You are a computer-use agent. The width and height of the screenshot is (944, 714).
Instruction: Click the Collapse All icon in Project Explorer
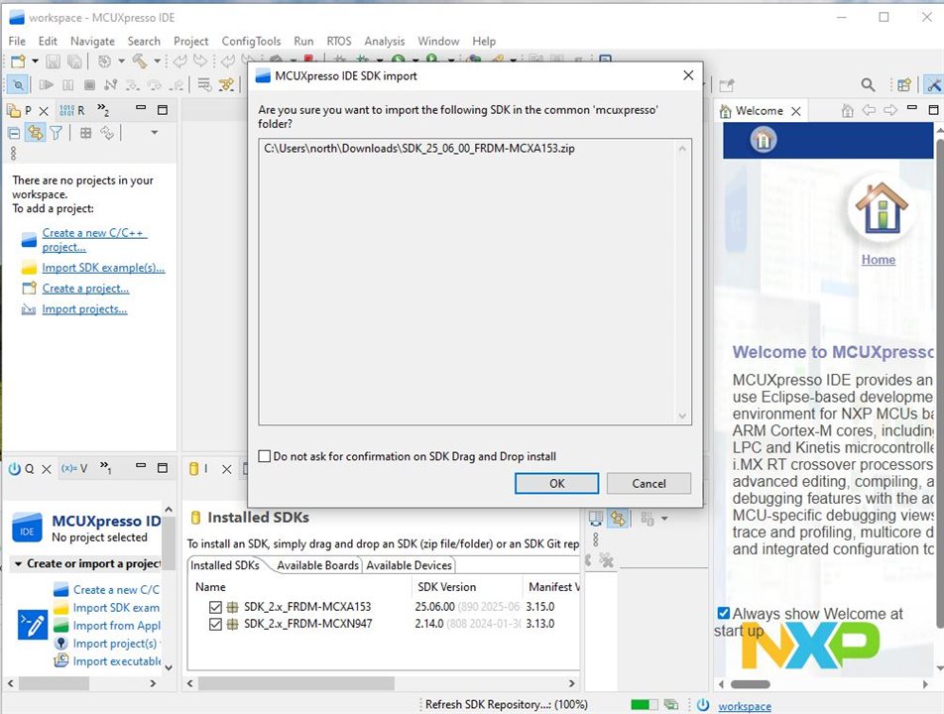[x=14, y=133]
